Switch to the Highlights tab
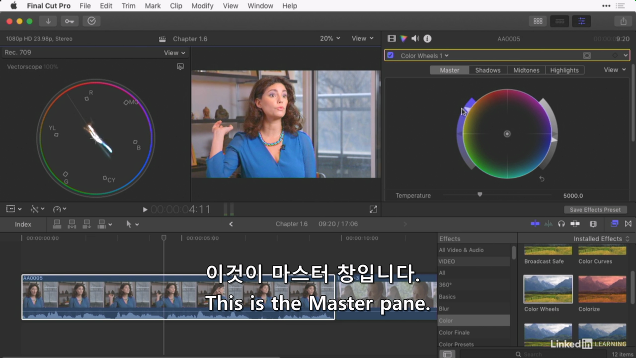The image size is (636, 358). [x=564, y=70]
